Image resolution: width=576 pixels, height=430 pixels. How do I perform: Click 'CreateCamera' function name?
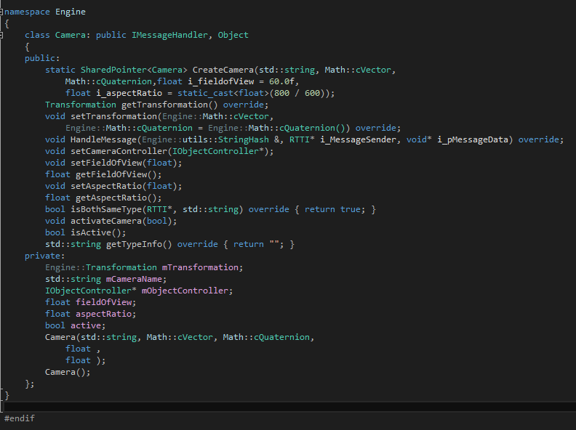223,70
